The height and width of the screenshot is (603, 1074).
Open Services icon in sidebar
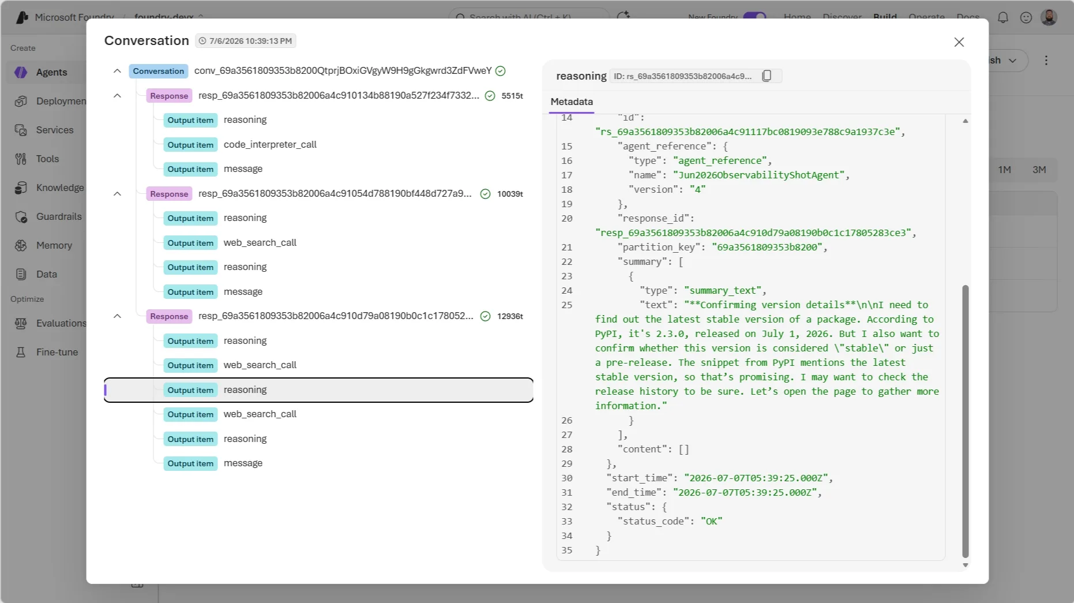pos(21,130)
